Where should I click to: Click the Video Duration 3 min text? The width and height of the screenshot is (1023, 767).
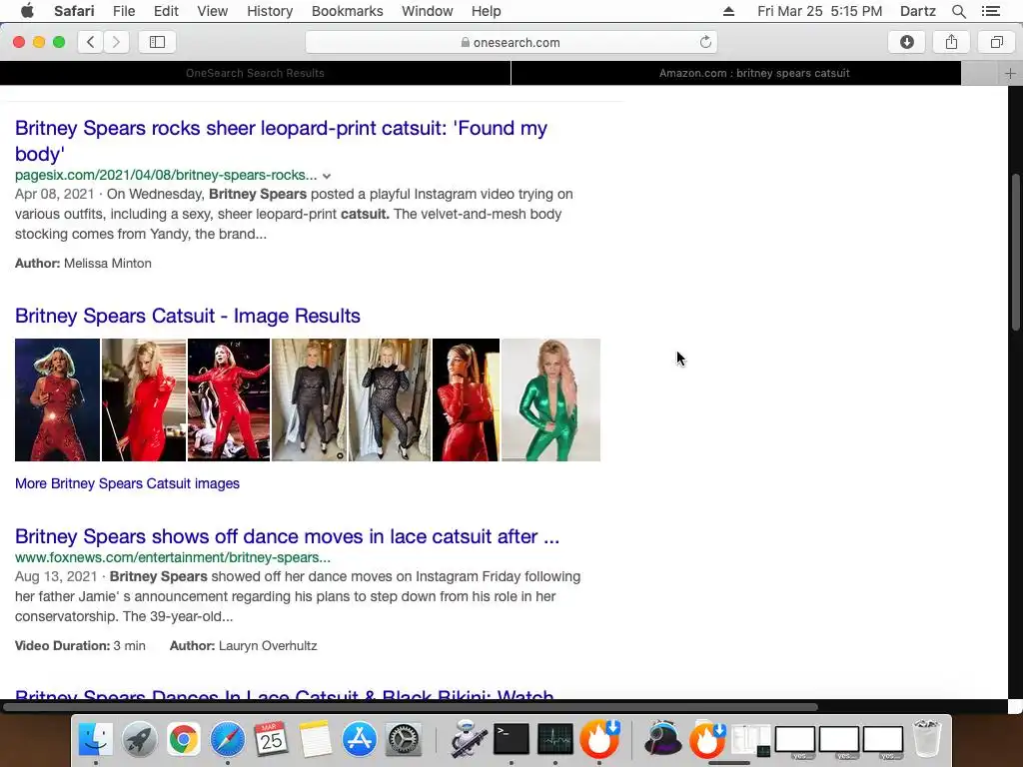point(80,646)
